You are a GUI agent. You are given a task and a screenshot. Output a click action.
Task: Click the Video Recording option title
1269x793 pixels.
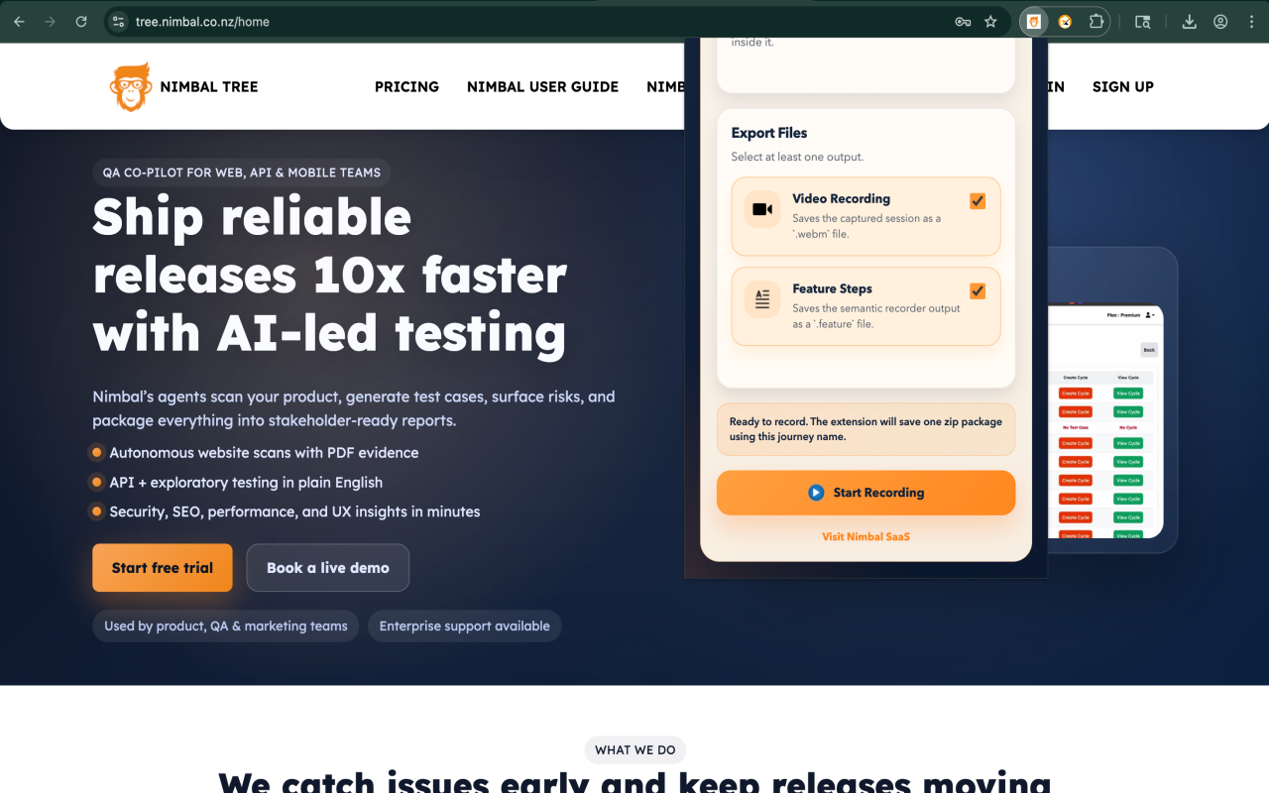(841, 199)
